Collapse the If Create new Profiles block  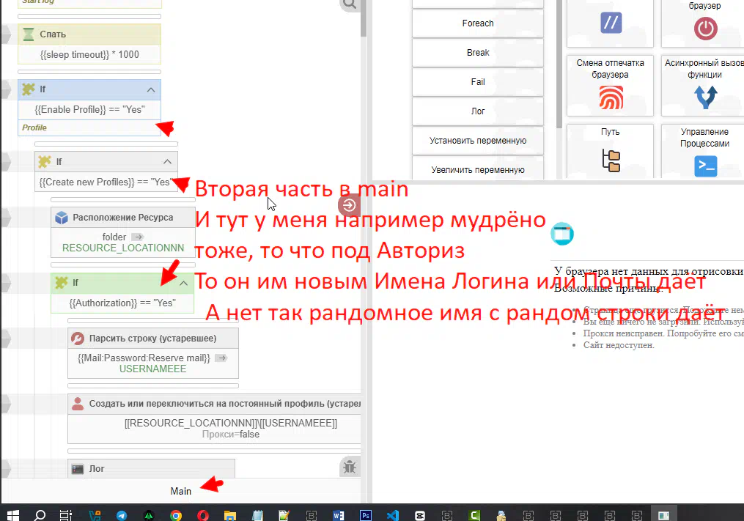167,162
